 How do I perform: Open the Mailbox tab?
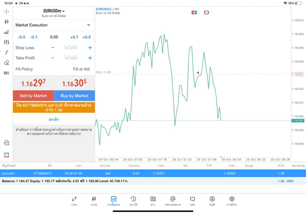click(x=173, y=201)
